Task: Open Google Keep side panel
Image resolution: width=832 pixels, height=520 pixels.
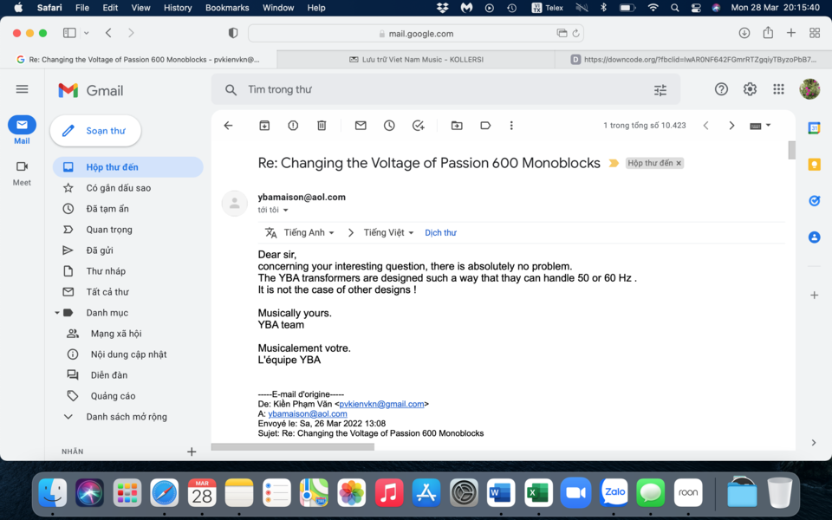Action: [814, 165]
